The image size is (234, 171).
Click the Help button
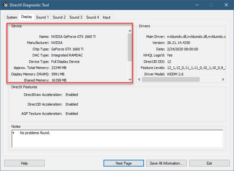click(24, 163)
